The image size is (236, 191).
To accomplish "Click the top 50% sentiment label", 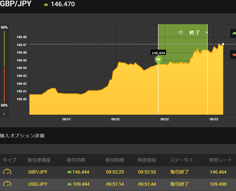I will point(4,27).
